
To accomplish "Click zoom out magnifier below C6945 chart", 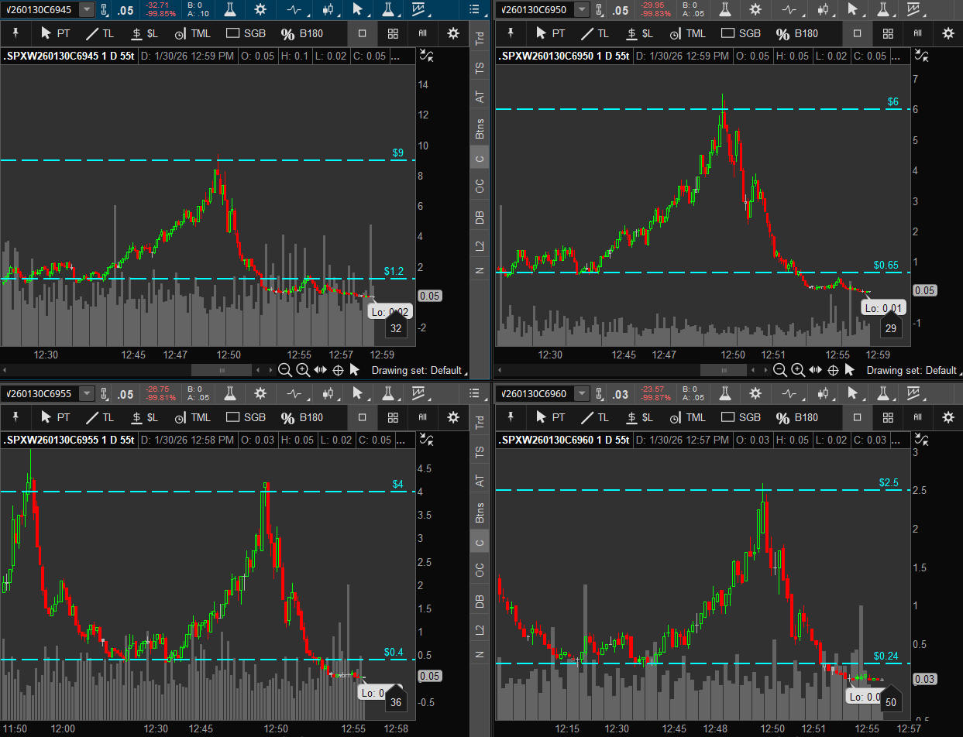I will [284, 370].
